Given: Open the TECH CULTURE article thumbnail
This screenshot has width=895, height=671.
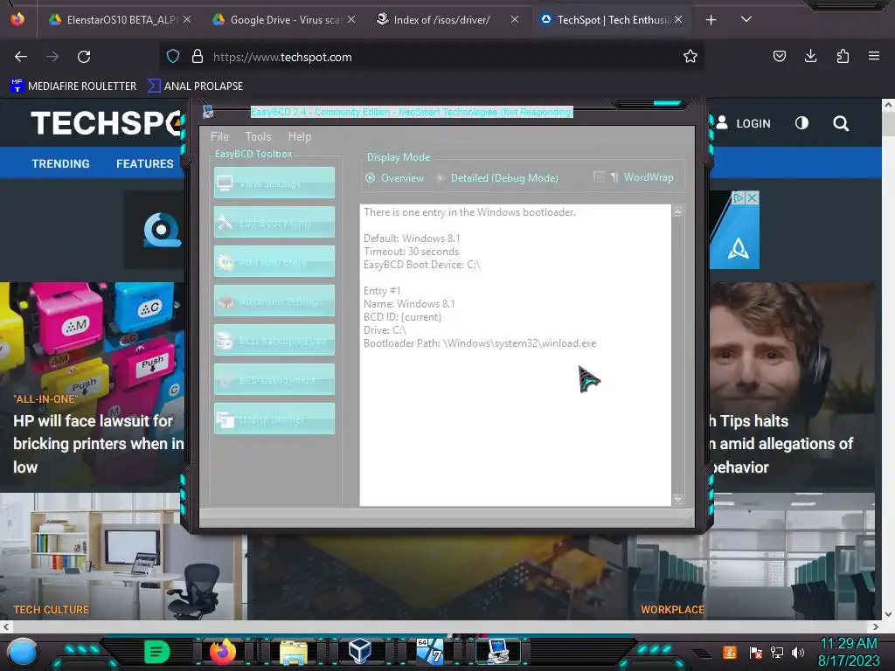Looking at the screenshot, I should 121,557.
